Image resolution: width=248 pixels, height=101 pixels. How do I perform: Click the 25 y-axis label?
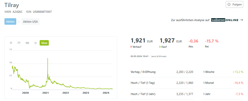[11, 75]
